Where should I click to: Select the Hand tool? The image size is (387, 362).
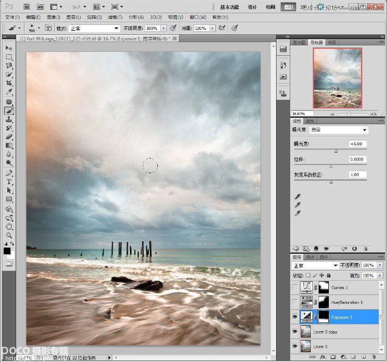9,226
